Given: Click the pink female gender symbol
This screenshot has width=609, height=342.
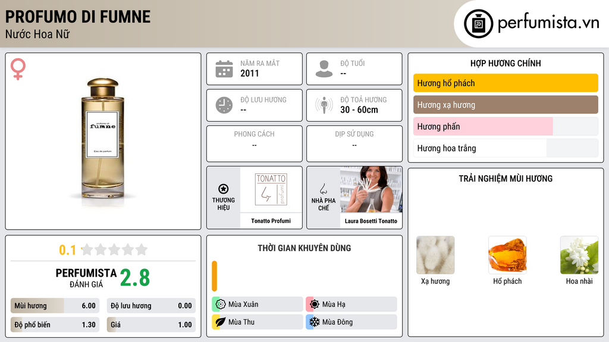Looking at the screenshot, I should pyautogui.click(x=18, y=69).
